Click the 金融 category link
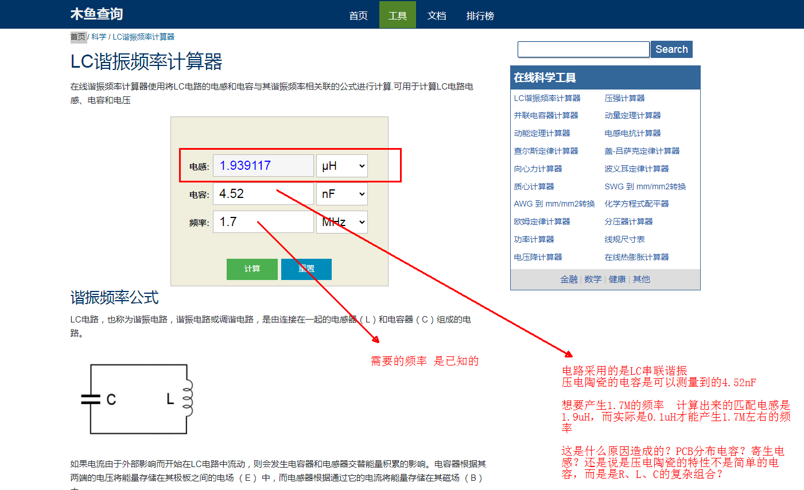The width and height of the screenshot is (804, 490). coord(569,279)
